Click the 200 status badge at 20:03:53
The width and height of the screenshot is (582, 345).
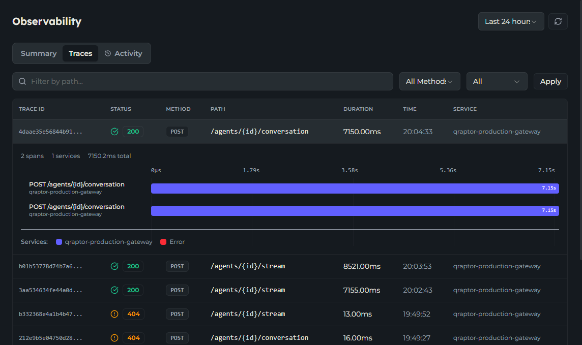coord(133,266)
